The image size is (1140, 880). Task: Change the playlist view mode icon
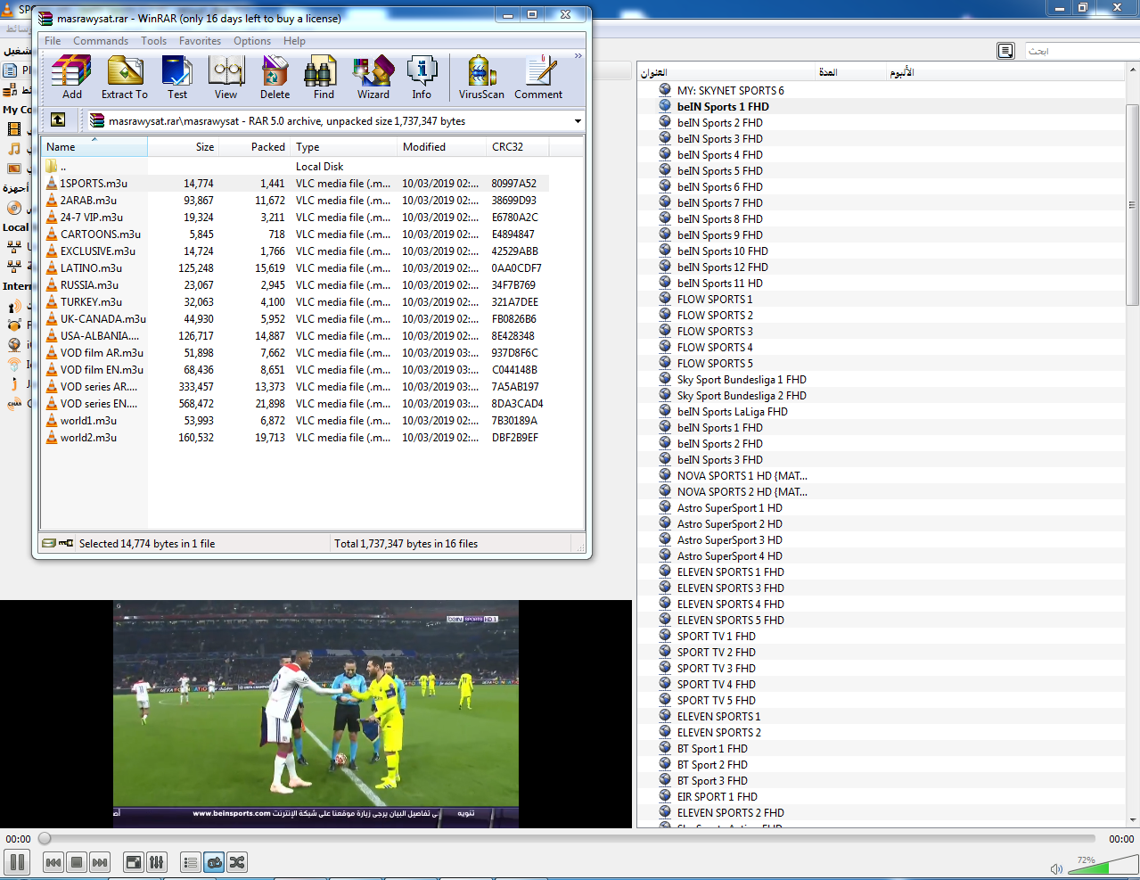point(1005,51)
